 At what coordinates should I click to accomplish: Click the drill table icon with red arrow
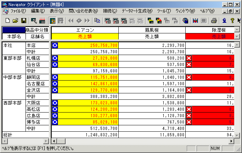[159, 21]
